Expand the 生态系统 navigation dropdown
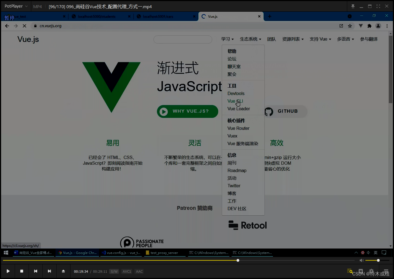This screenshot has height=279, width=394. click(250, 39)
